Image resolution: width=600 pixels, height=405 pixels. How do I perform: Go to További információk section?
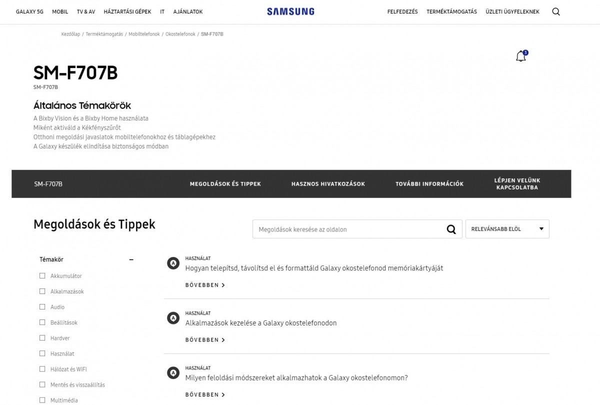[429, 184]
